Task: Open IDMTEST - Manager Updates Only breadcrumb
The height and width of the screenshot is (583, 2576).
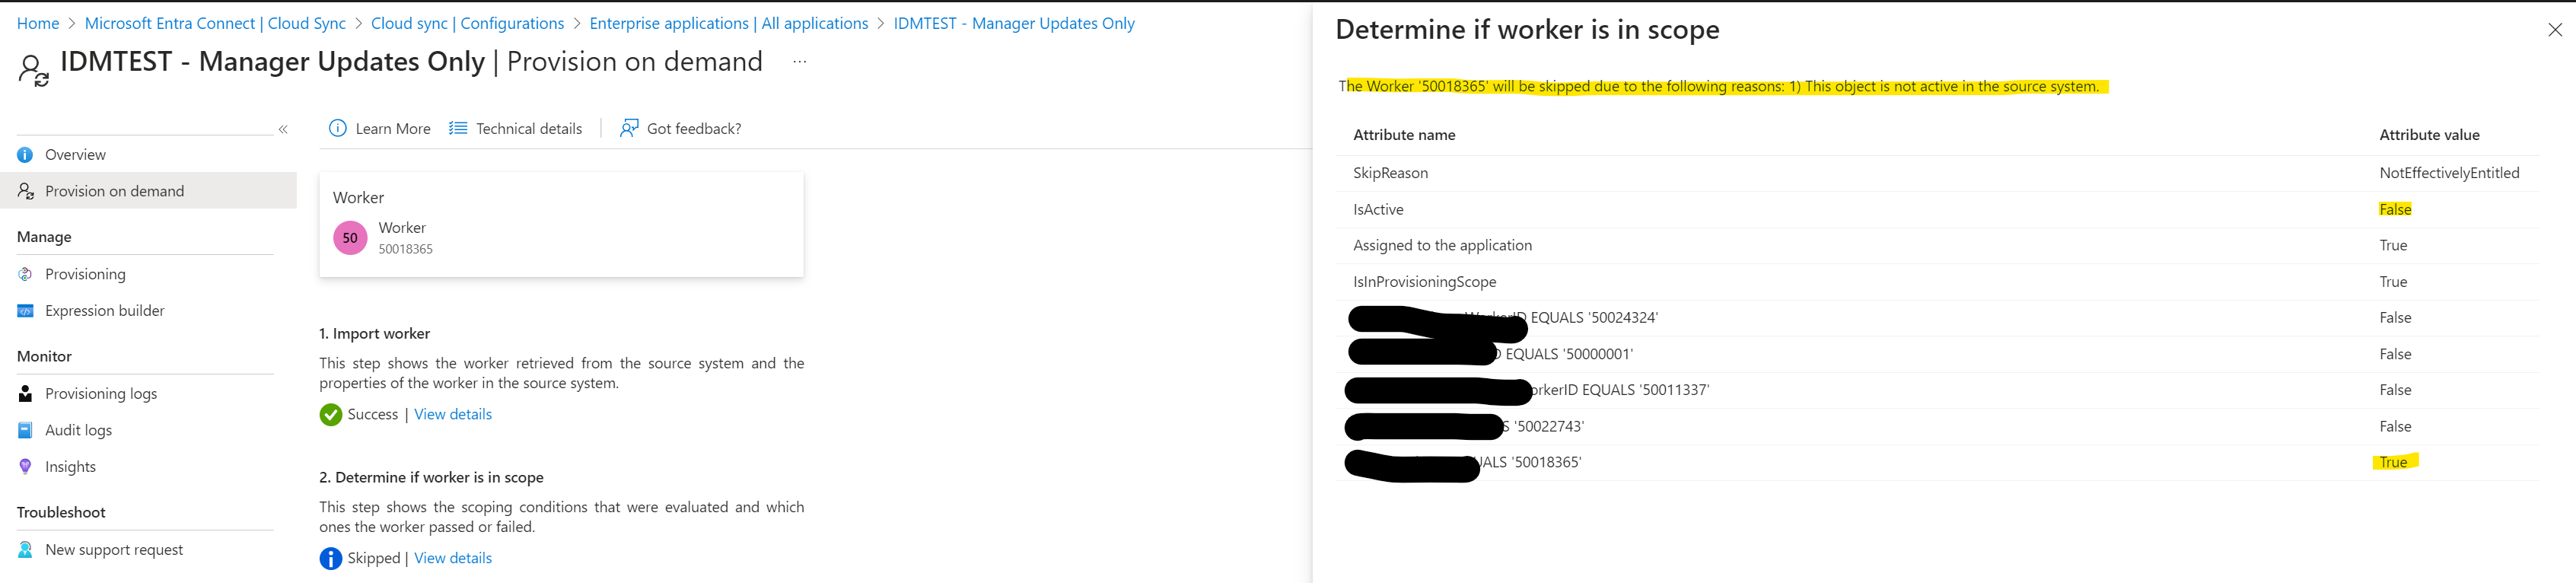Action: click(x=1014, y=23)
